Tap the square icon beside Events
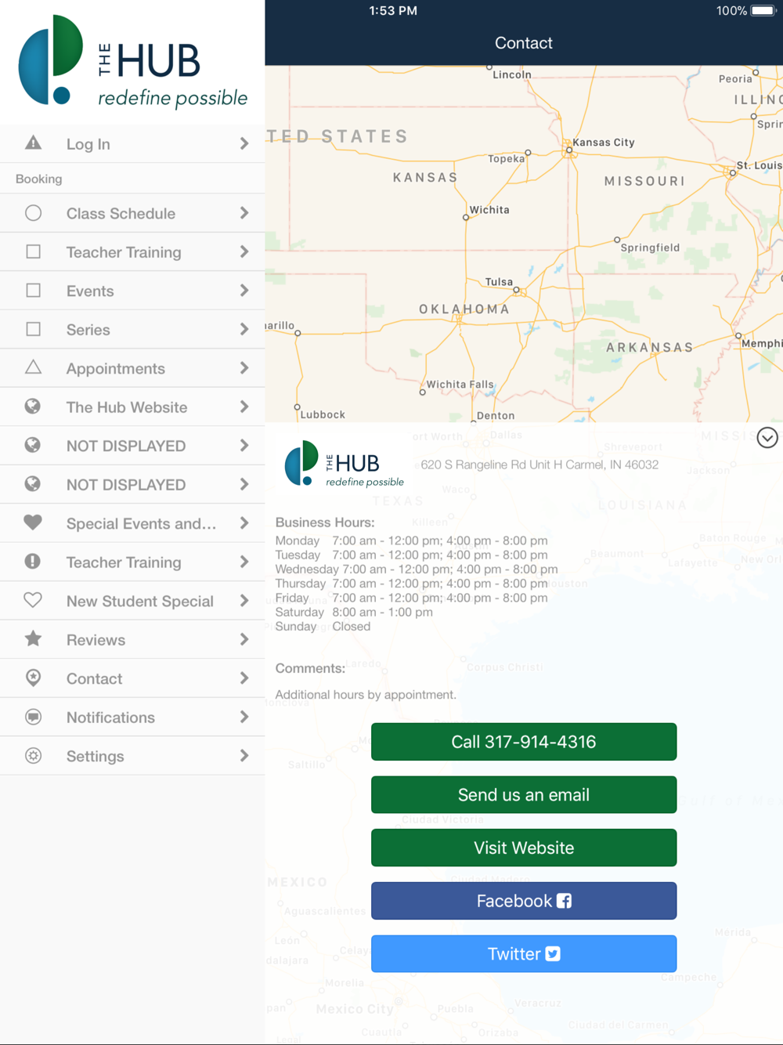The image size is (783, 1045). point(33,290)
